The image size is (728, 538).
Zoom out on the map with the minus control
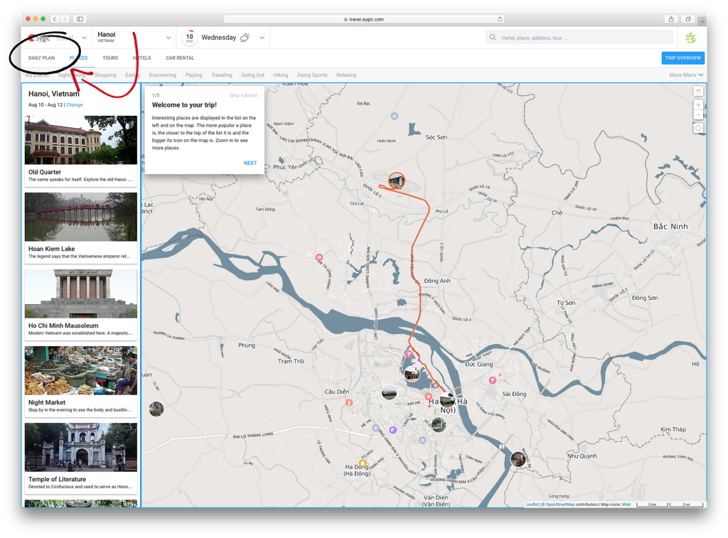click(698, 114)
